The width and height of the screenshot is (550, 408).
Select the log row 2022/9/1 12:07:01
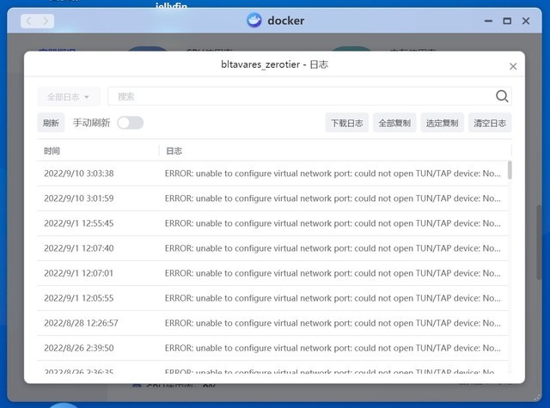pyautogui.click(x=272, y=273)
